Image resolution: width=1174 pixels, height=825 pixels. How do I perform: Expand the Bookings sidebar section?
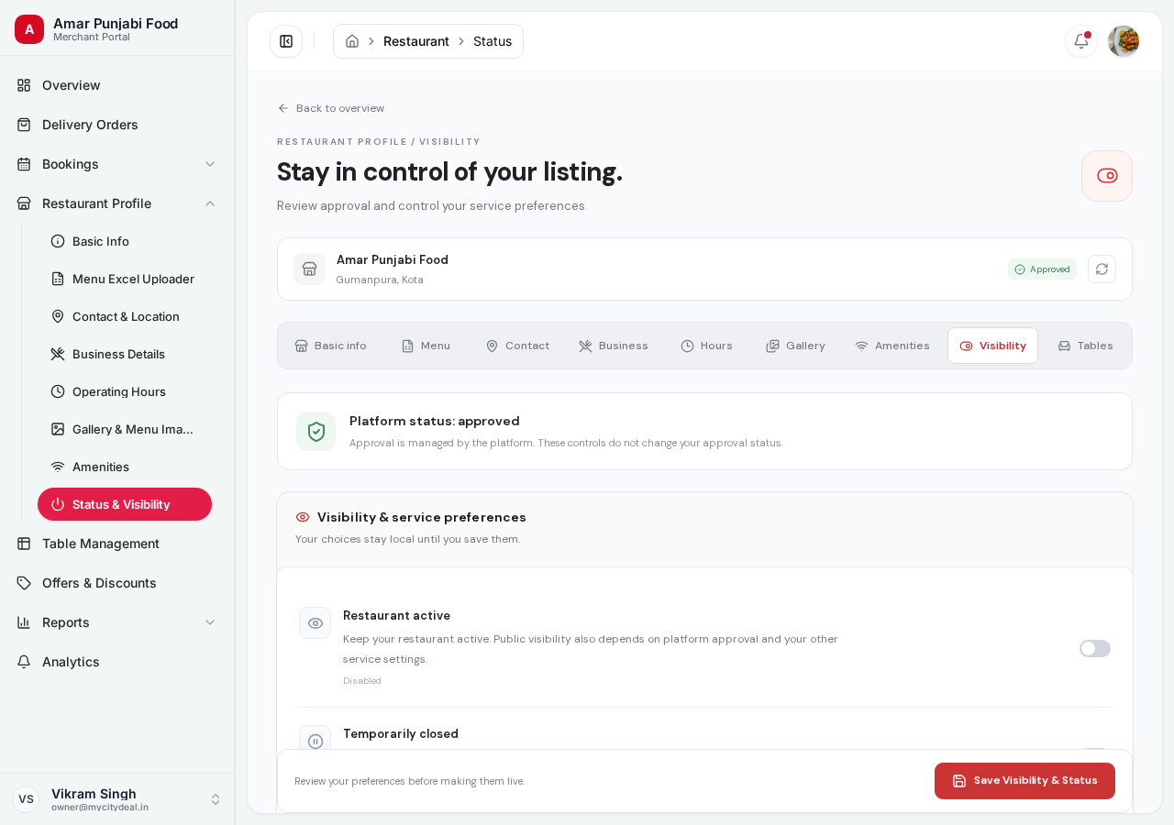pos(117,164)
